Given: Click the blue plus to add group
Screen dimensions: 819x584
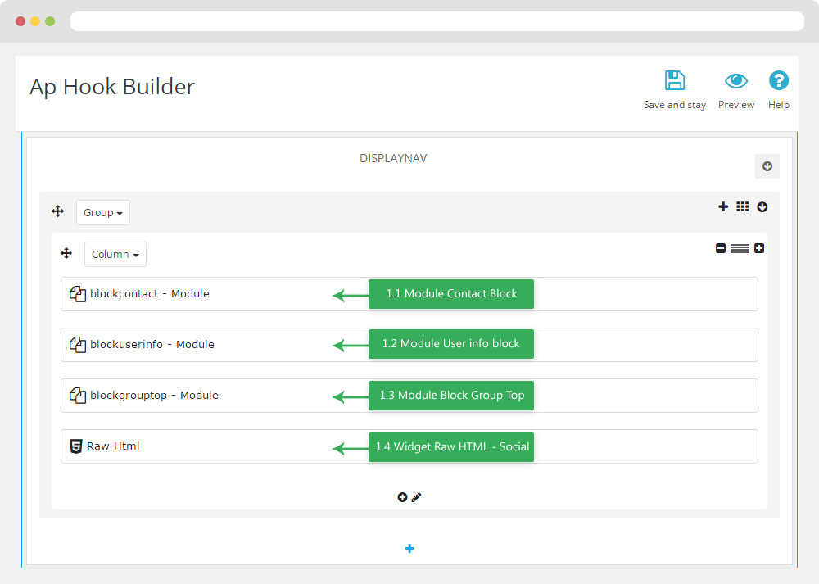Looking at the screenshot, I should [409, 549].
